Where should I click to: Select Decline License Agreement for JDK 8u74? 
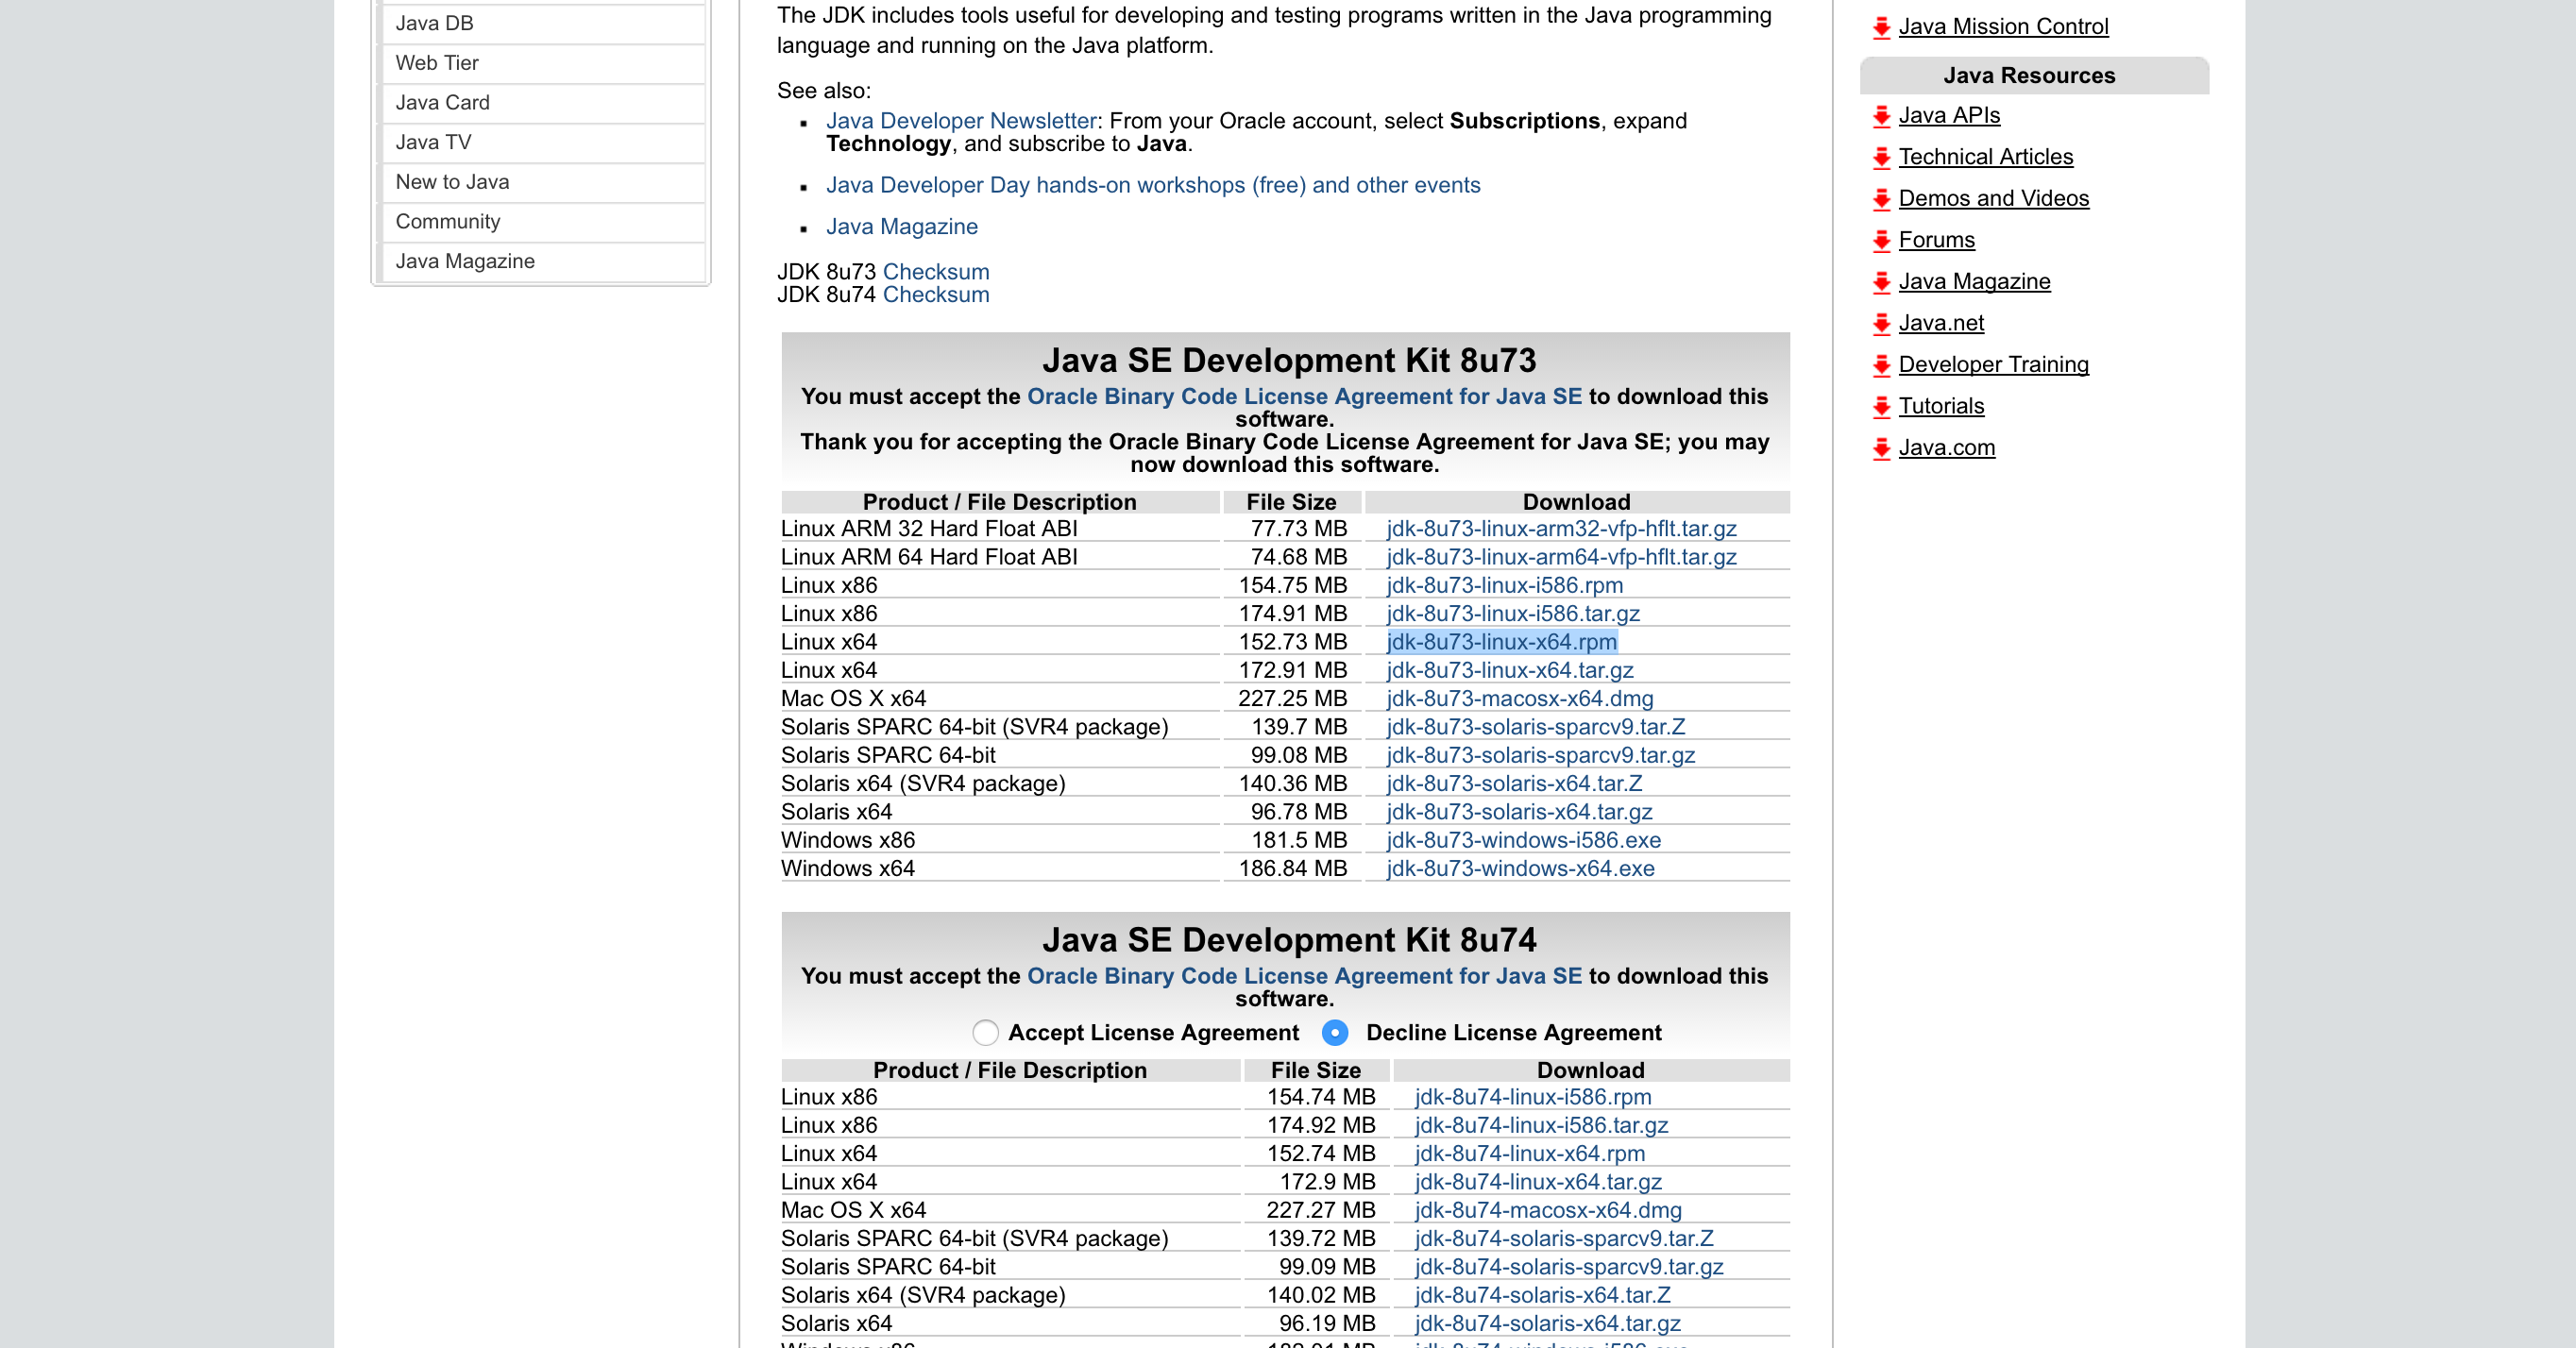[x=1335, y=1033]
